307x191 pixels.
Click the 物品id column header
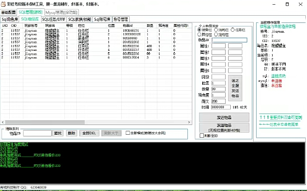pyautogui.click(x=133, y=25)
